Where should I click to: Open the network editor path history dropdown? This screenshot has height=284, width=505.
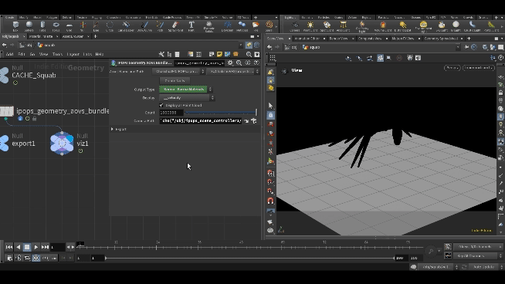point(241,45)
